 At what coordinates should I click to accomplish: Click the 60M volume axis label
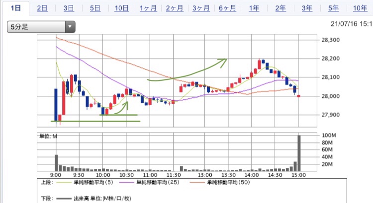point(327,149)
